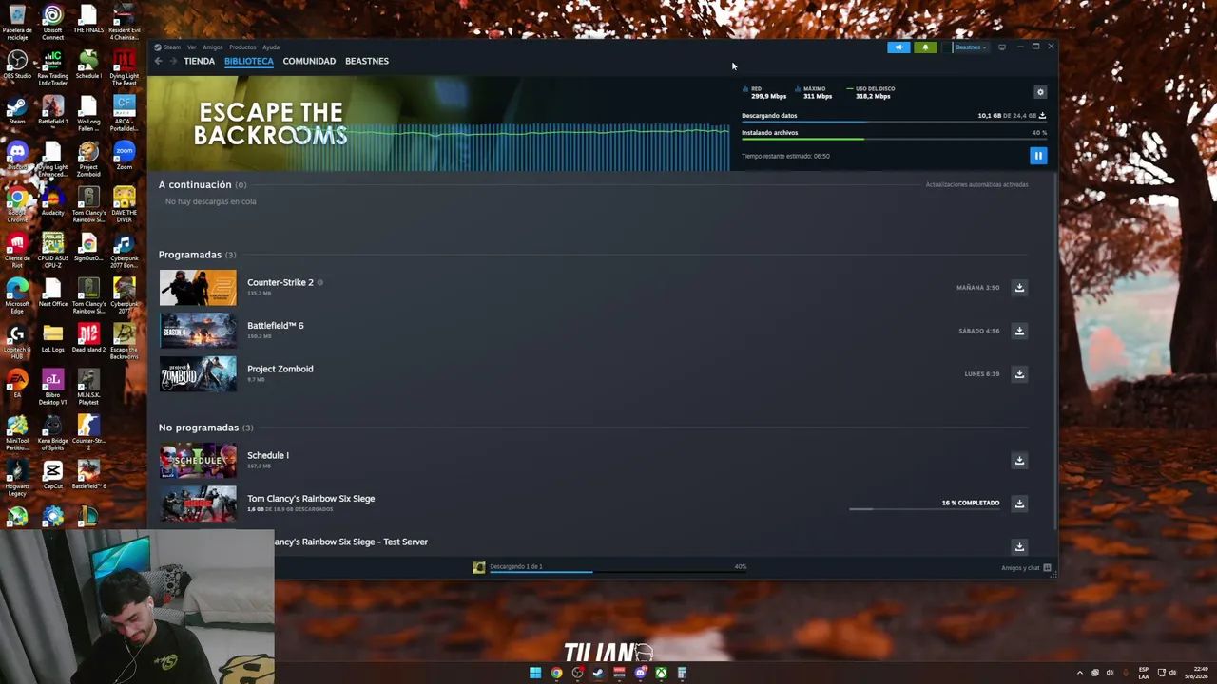Screen dimensions: 1217x684
Task: Open Rainbow Six Siege game thumbnail
Action: click(x=198, y=503)
